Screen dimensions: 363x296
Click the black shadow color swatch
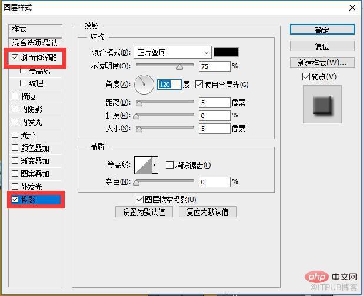point(226,52)
